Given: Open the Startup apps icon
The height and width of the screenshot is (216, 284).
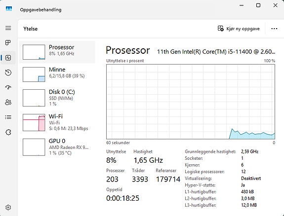Looking at the screenshot, I should [8, 87].
